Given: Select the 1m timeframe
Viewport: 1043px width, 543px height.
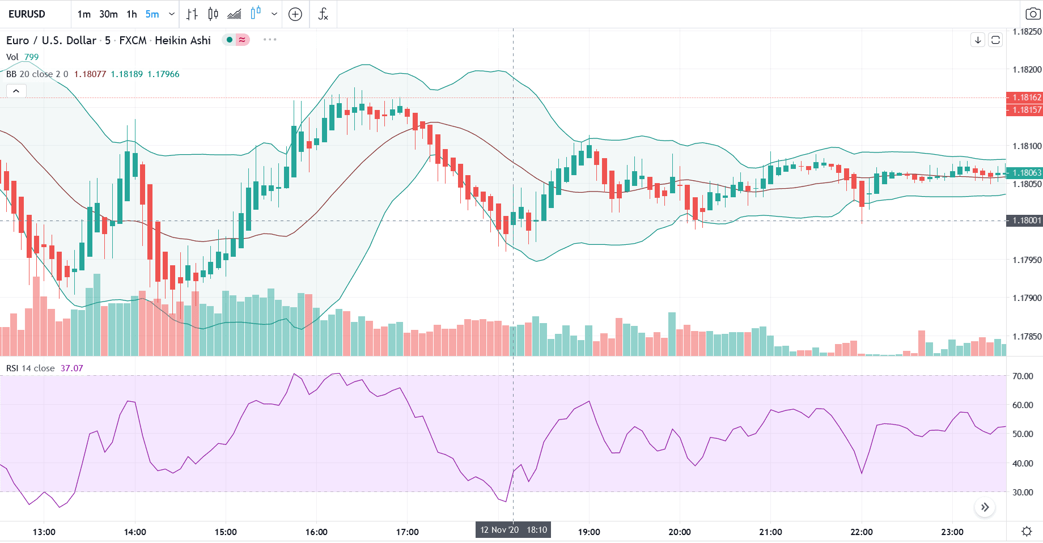Looking at the screenshot, I should tap(84, 14).
